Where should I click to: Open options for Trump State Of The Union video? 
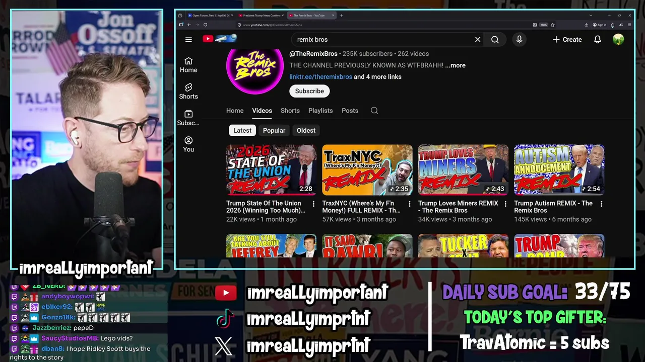pos(313,204)
